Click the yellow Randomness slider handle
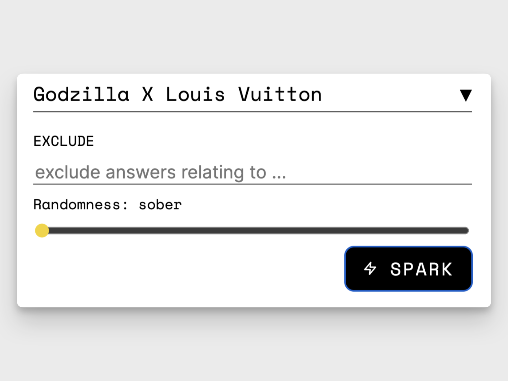Viewport: 508px width, 381px height. coord(42,231)
